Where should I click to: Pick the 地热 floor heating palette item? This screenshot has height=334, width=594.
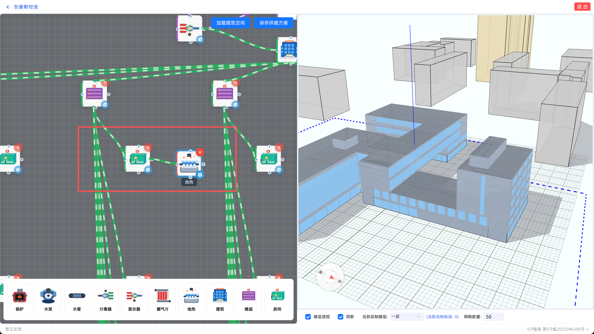click(x=191, y=300)
